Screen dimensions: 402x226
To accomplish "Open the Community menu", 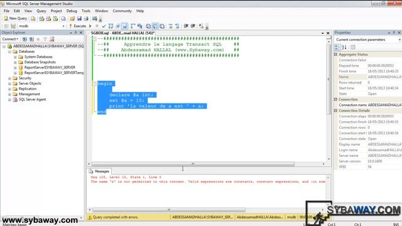I will (122, 11).
